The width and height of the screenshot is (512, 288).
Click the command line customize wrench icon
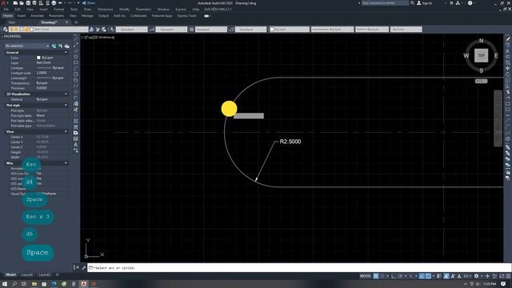tap(83, 268)
